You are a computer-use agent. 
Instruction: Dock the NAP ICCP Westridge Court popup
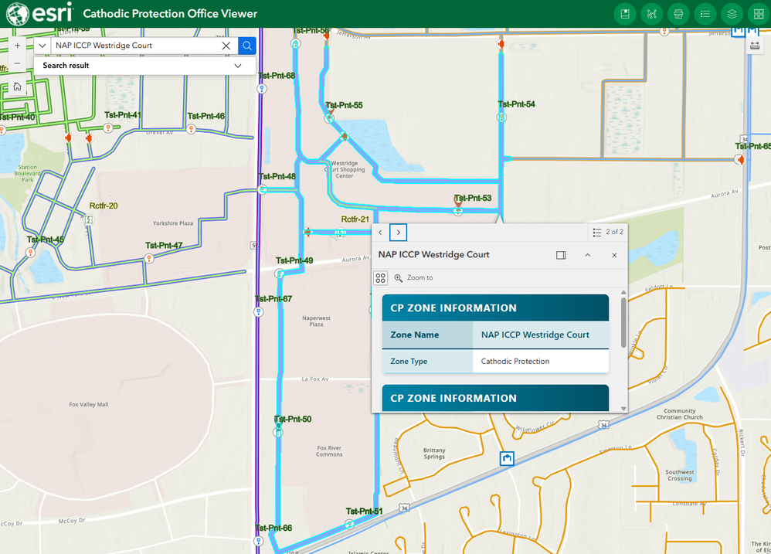click(x=561, y=255)
